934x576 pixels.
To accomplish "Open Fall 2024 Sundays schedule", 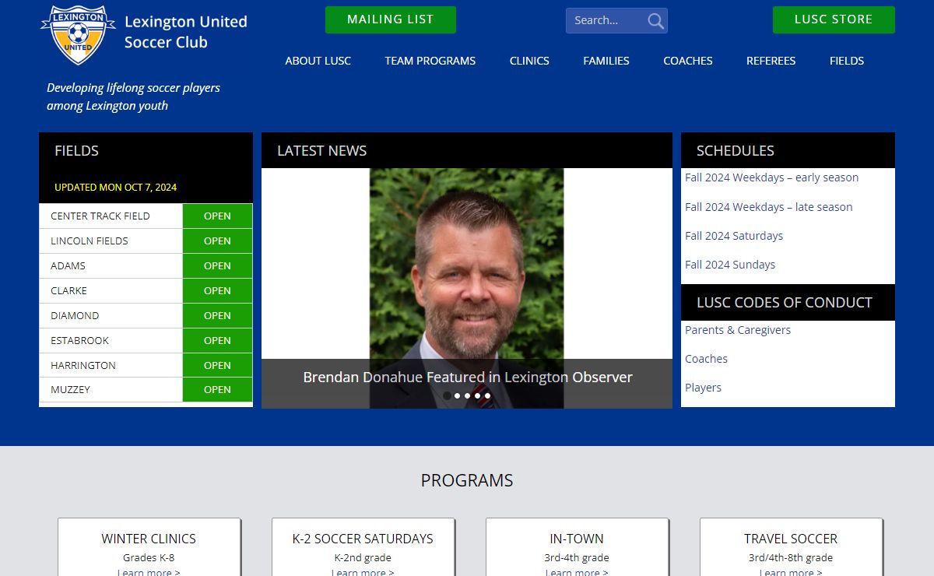I will click(730, 265).
